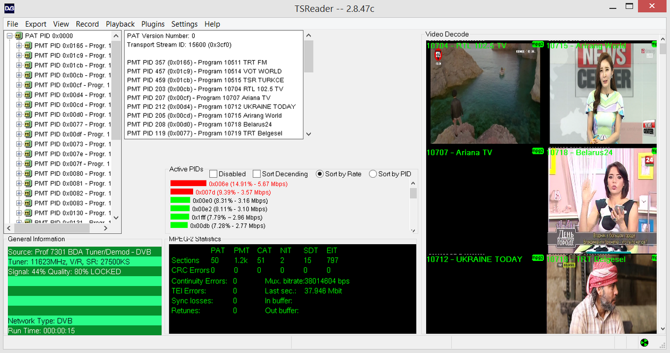The width and height of the screenshot is (670, 353).
Task: Open the Settings menu
Action: pos(184,24)
